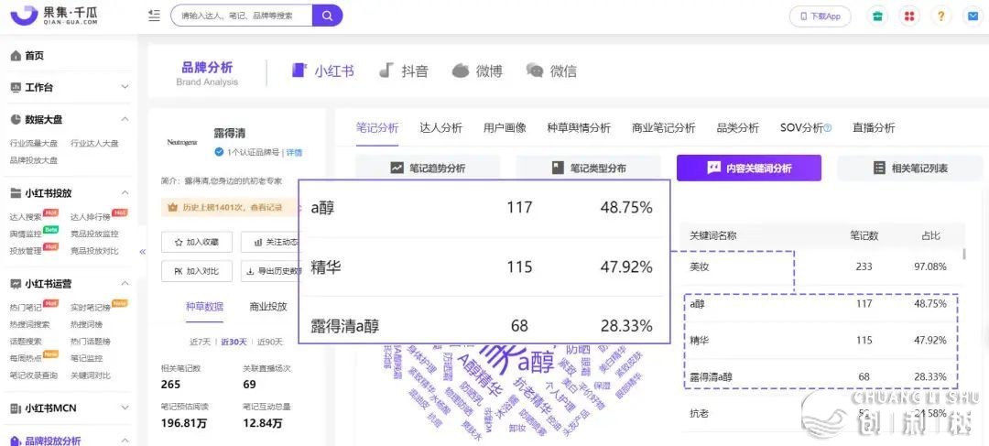Click the 抖音 music note icon

pos(386,71)
